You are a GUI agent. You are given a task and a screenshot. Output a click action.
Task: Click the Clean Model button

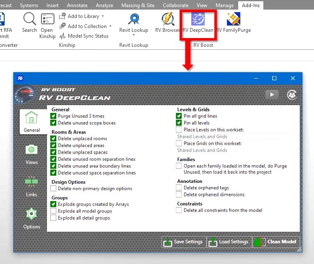[276, 241]
